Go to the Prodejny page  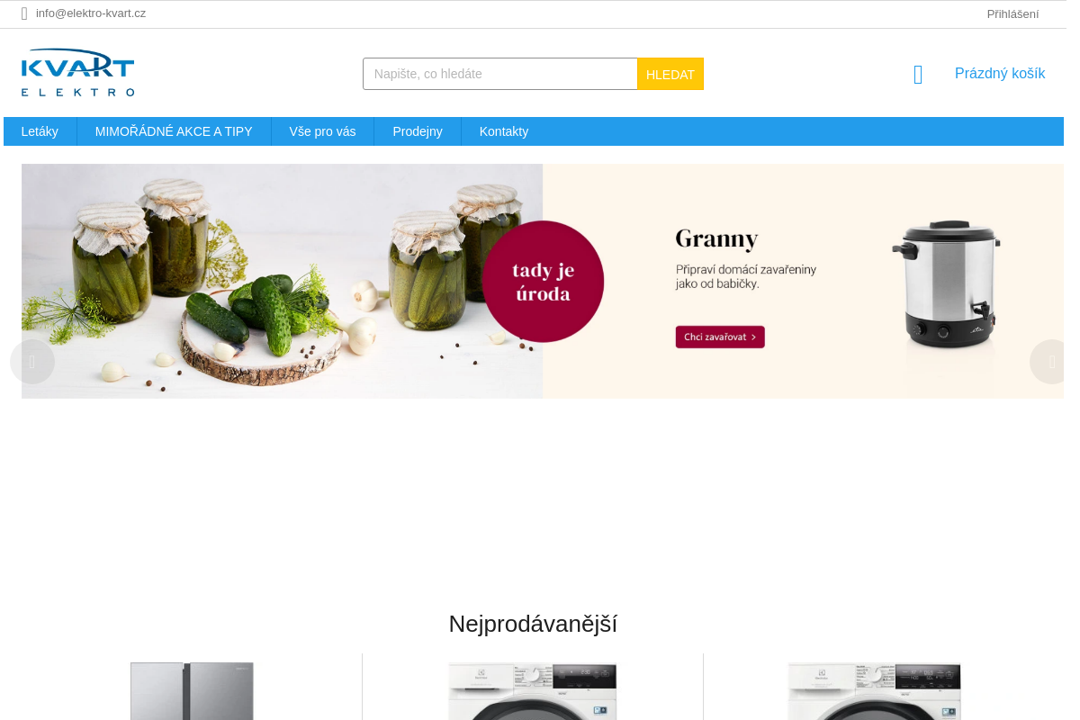pos(418,131)
